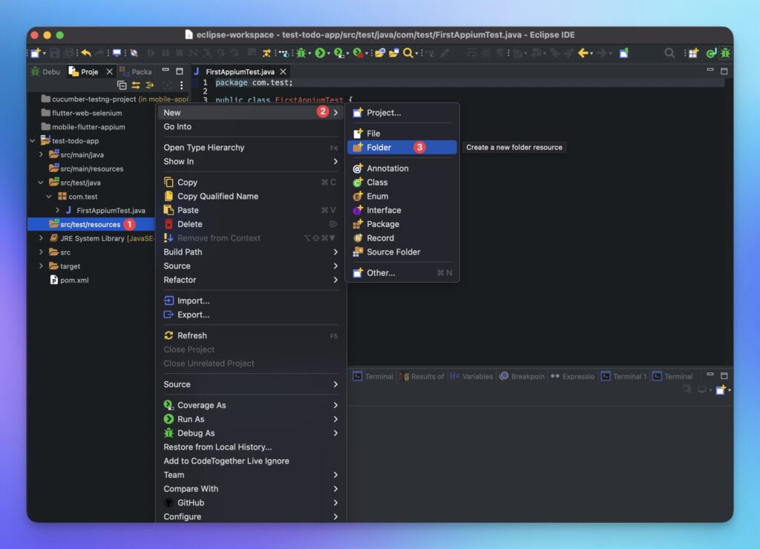This screenshot has height=549, width=760.
Task: Close the FirstAppiumTest.java editor tab
Action: click(x=283, y=72)
